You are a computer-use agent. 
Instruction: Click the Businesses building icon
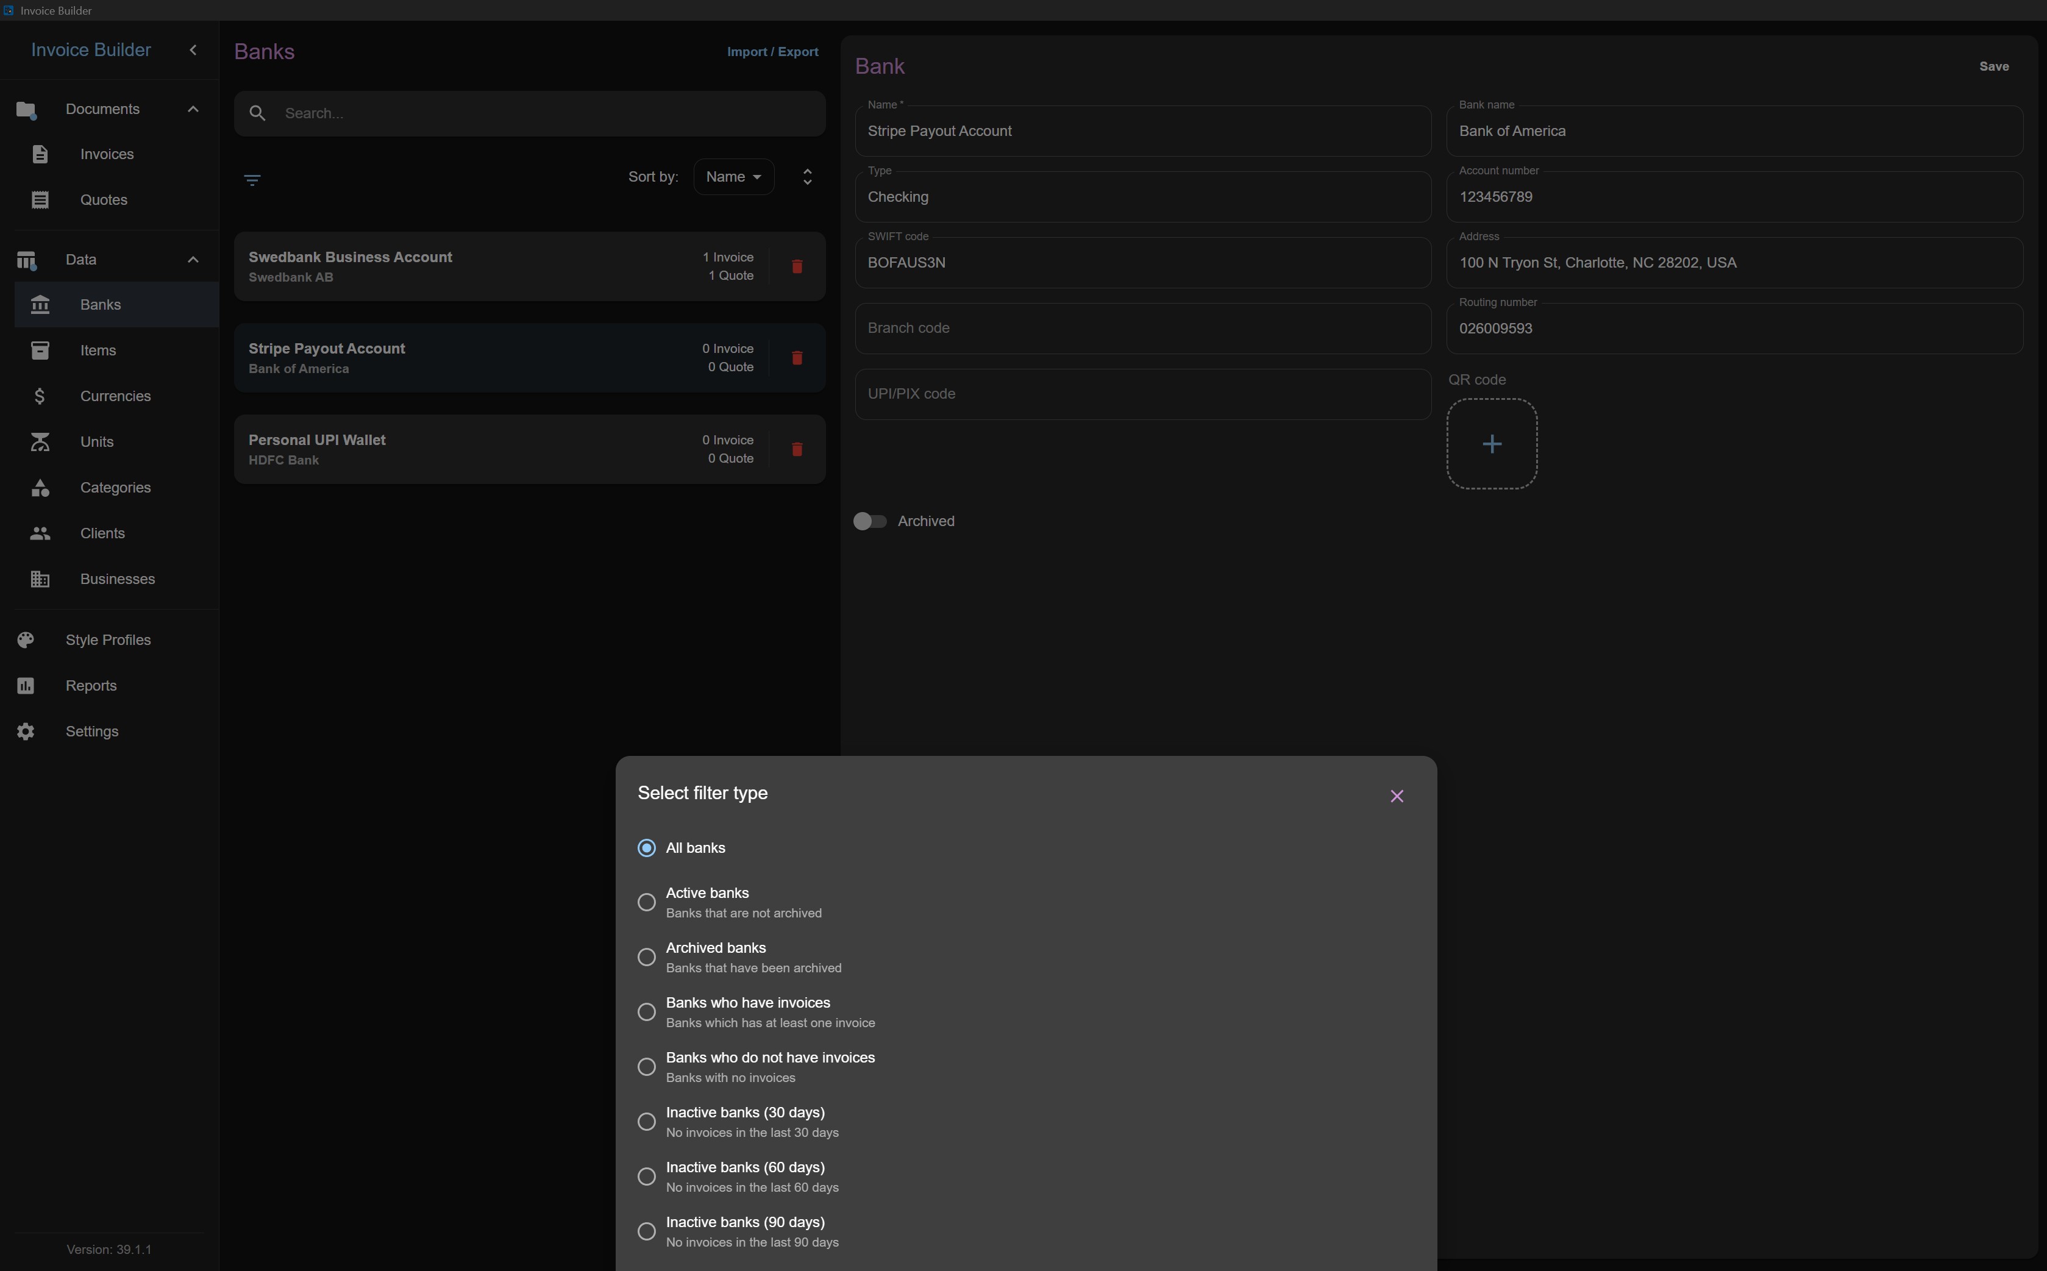pyautogui.click(x=40, y=579)
